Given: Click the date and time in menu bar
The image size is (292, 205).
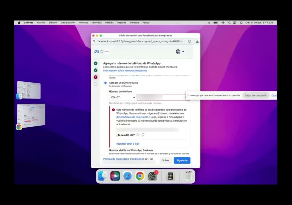Looking at the screenshot, I should point(259,22).
